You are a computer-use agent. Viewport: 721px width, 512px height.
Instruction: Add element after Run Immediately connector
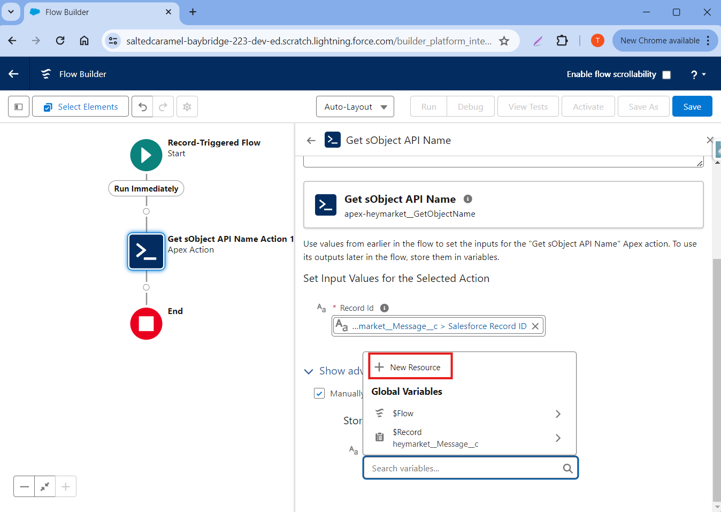coord(146,211)
